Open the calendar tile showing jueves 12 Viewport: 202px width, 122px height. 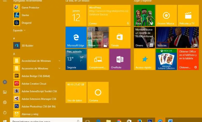point(76,16)
